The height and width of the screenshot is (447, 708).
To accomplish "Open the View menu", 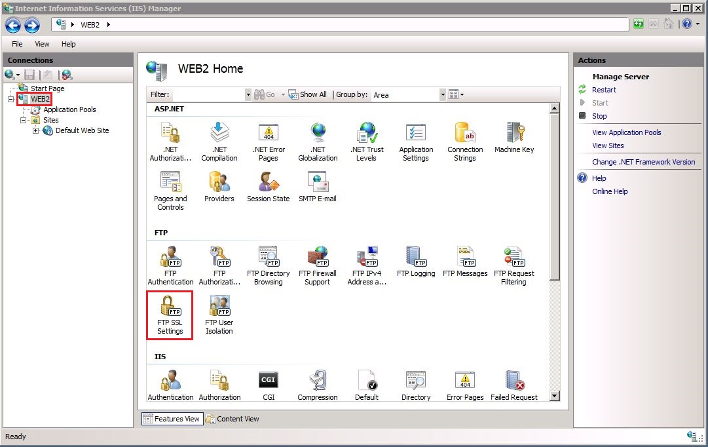I will [42, 44].
